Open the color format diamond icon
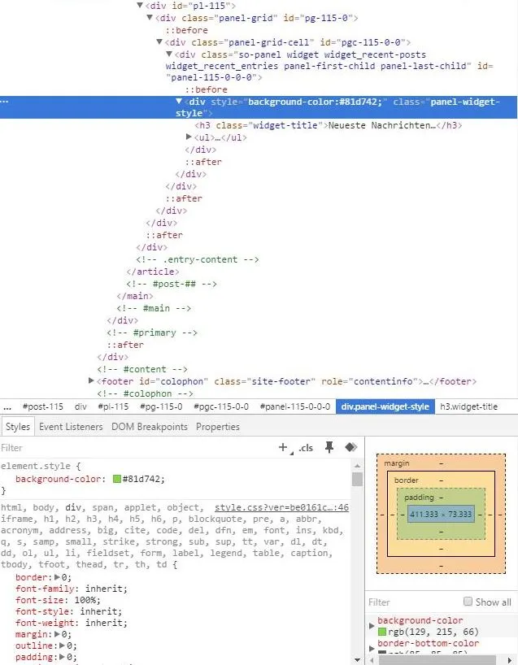Screen dimensions: 518x665 (x=350, y=447)
